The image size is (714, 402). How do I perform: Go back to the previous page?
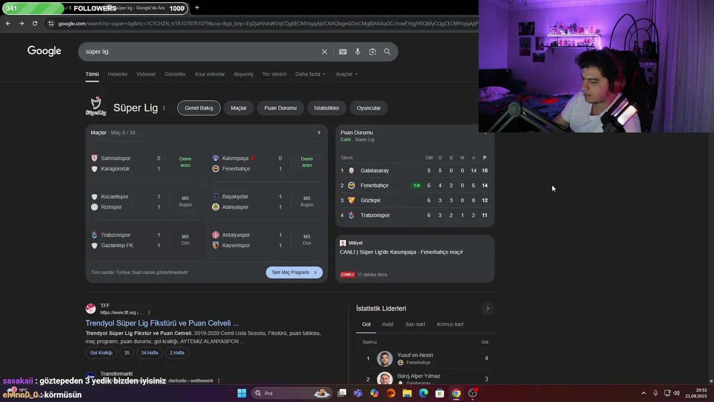8,23
